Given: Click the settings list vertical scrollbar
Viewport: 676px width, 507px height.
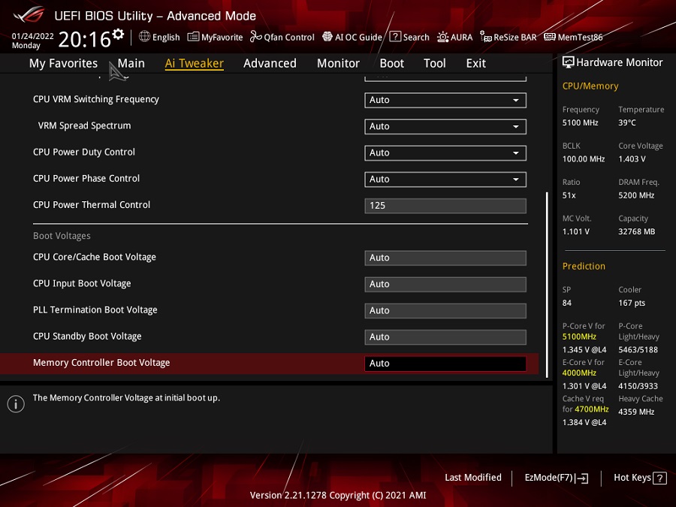Looking at the screenshot, I should click(x=547, y=285).
